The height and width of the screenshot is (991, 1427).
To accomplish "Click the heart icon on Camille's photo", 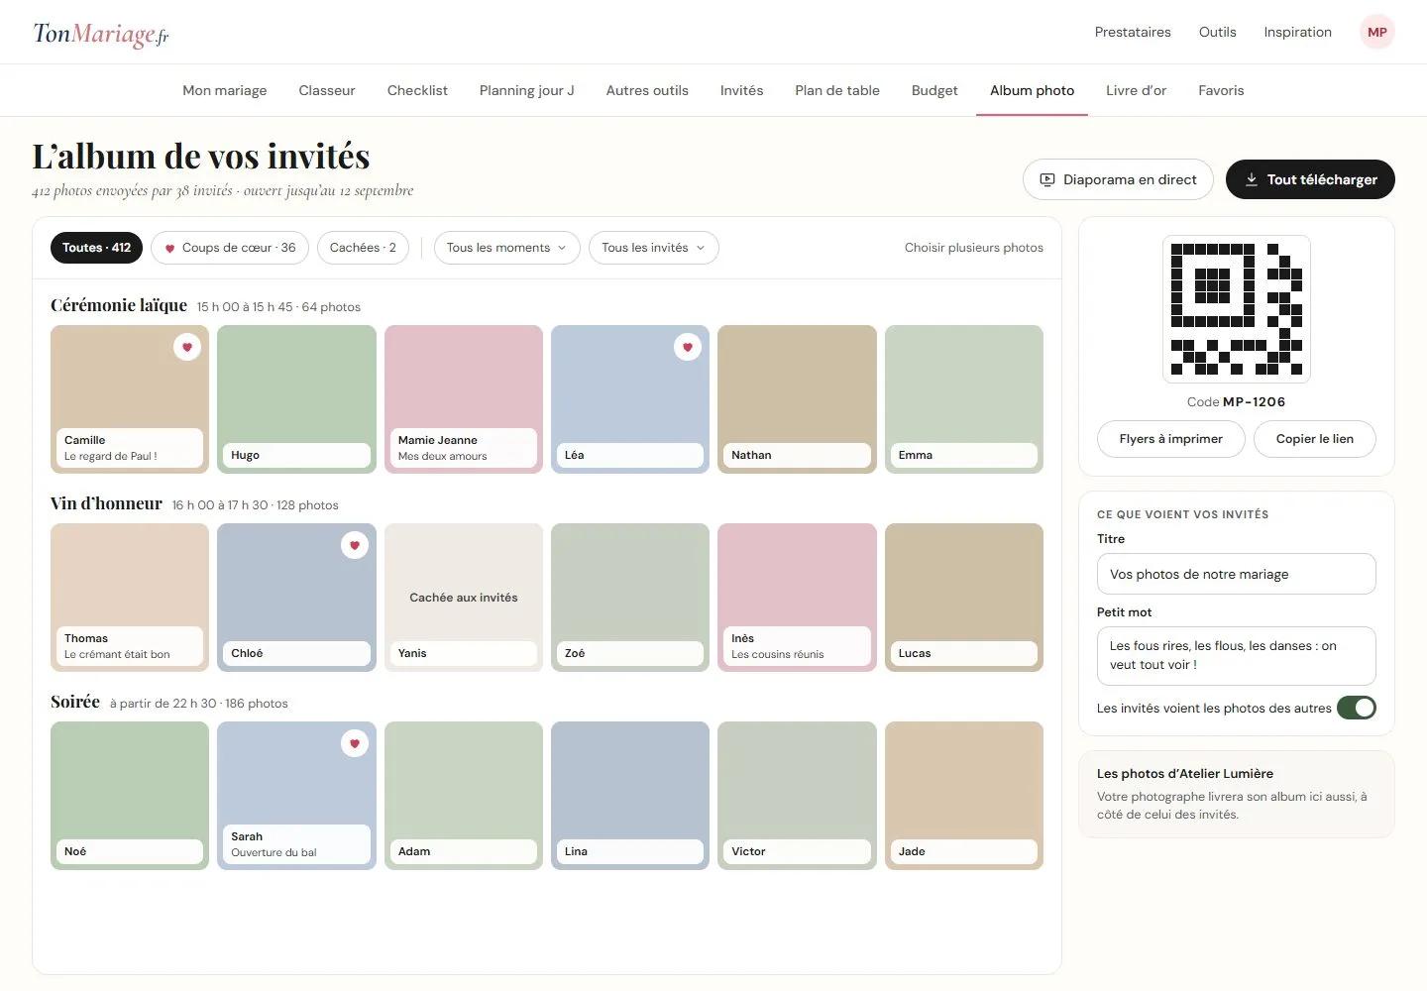I will 187,347.
